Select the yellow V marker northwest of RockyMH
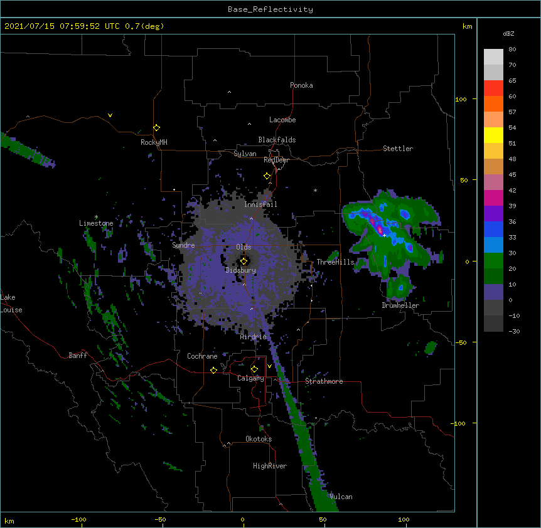This screenshot has width=541, height=528. point(110,115)
